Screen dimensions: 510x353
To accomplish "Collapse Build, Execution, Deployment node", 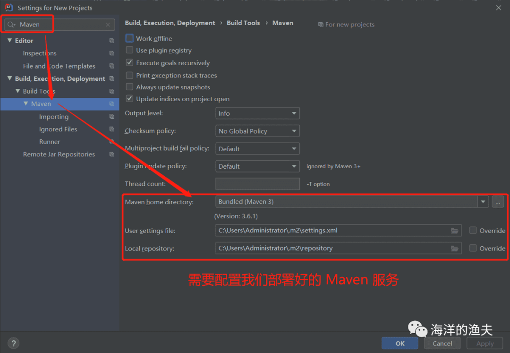I will [10, 78].
